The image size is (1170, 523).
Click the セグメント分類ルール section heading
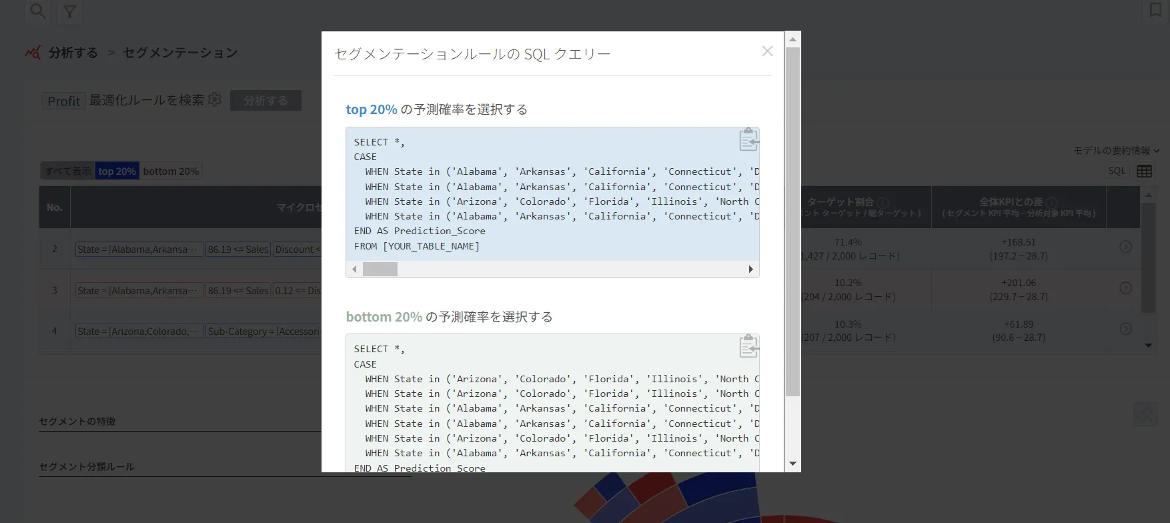click(x=87, y=467)
